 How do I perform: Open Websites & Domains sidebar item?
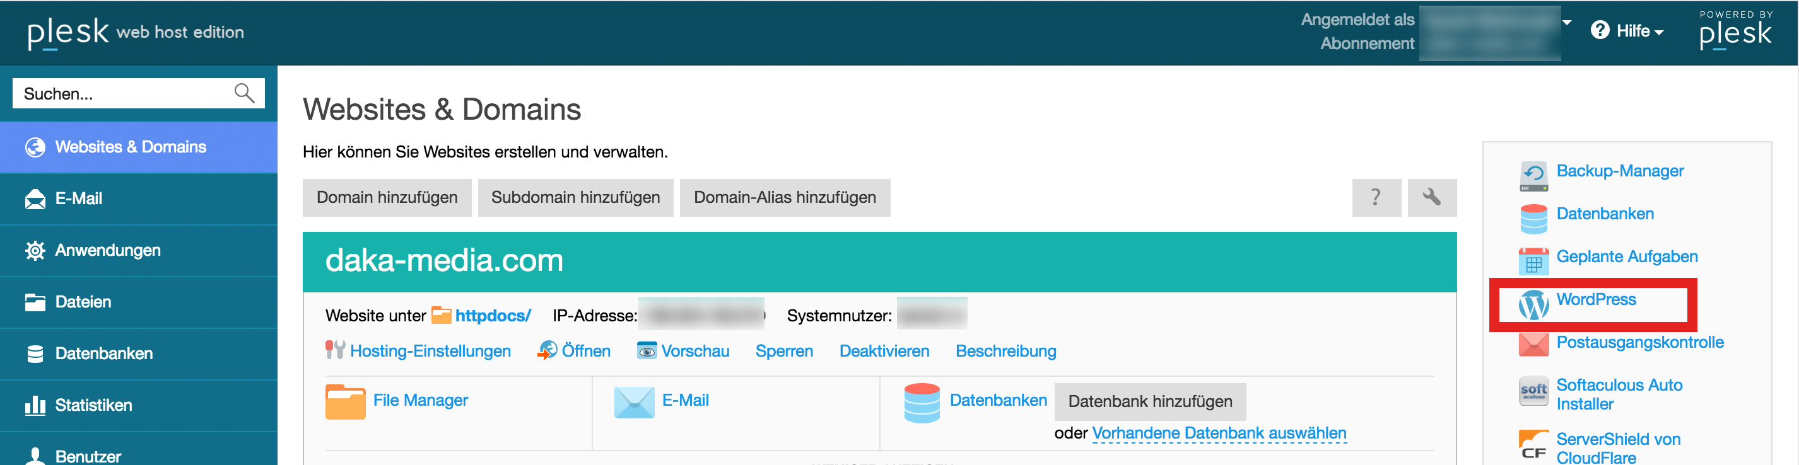[x=138, y=147]
